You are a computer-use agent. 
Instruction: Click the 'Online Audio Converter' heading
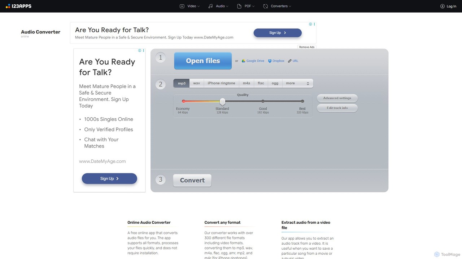pos(149,222)
